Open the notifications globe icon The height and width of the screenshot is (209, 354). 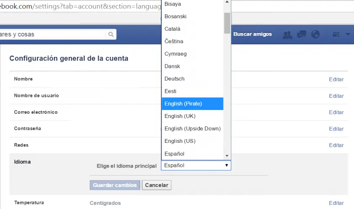[x=315, y=34]
